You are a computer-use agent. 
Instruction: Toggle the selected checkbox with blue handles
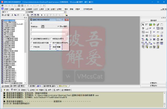tap(56, 47)
